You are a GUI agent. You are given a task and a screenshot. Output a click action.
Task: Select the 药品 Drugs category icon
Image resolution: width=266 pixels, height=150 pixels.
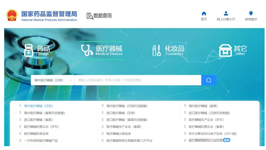pos(29,51)
